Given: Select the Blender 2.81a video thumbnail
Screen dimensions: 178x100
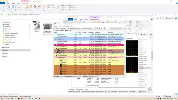Looking at the screenshot, I should coord(47,29).
